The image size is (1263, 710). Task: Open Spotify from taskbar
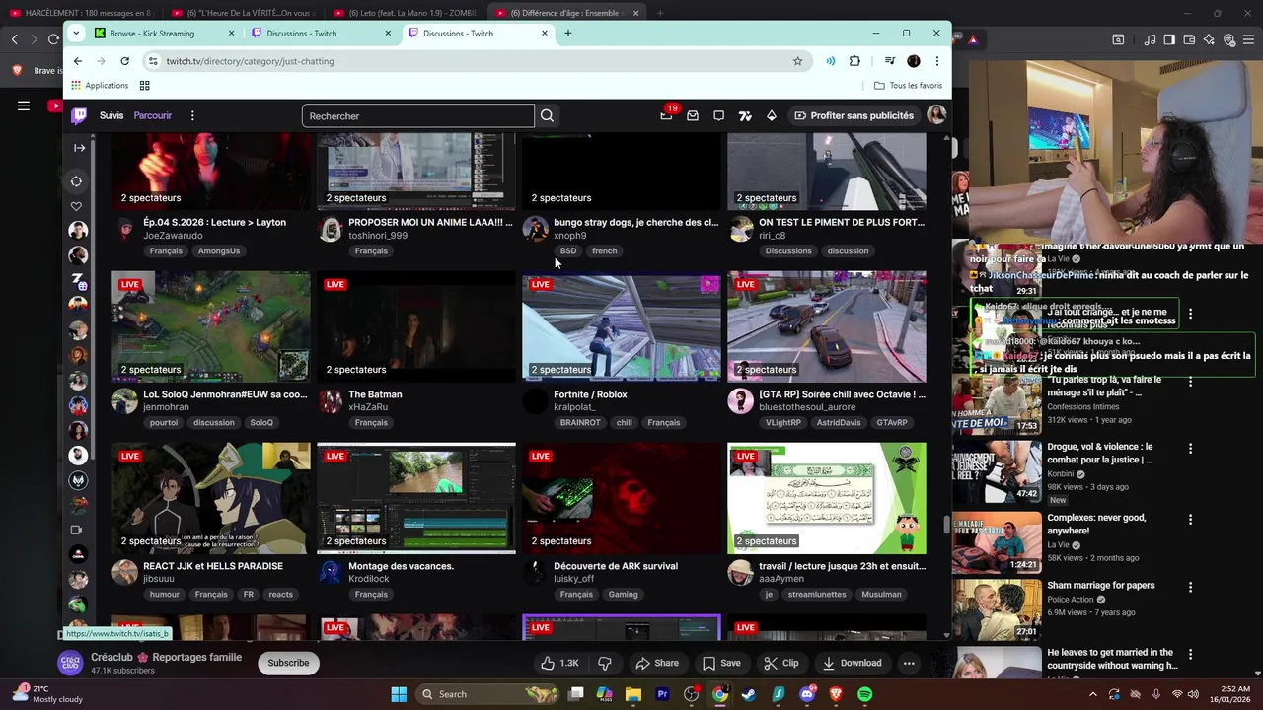(x=865, y=694)
